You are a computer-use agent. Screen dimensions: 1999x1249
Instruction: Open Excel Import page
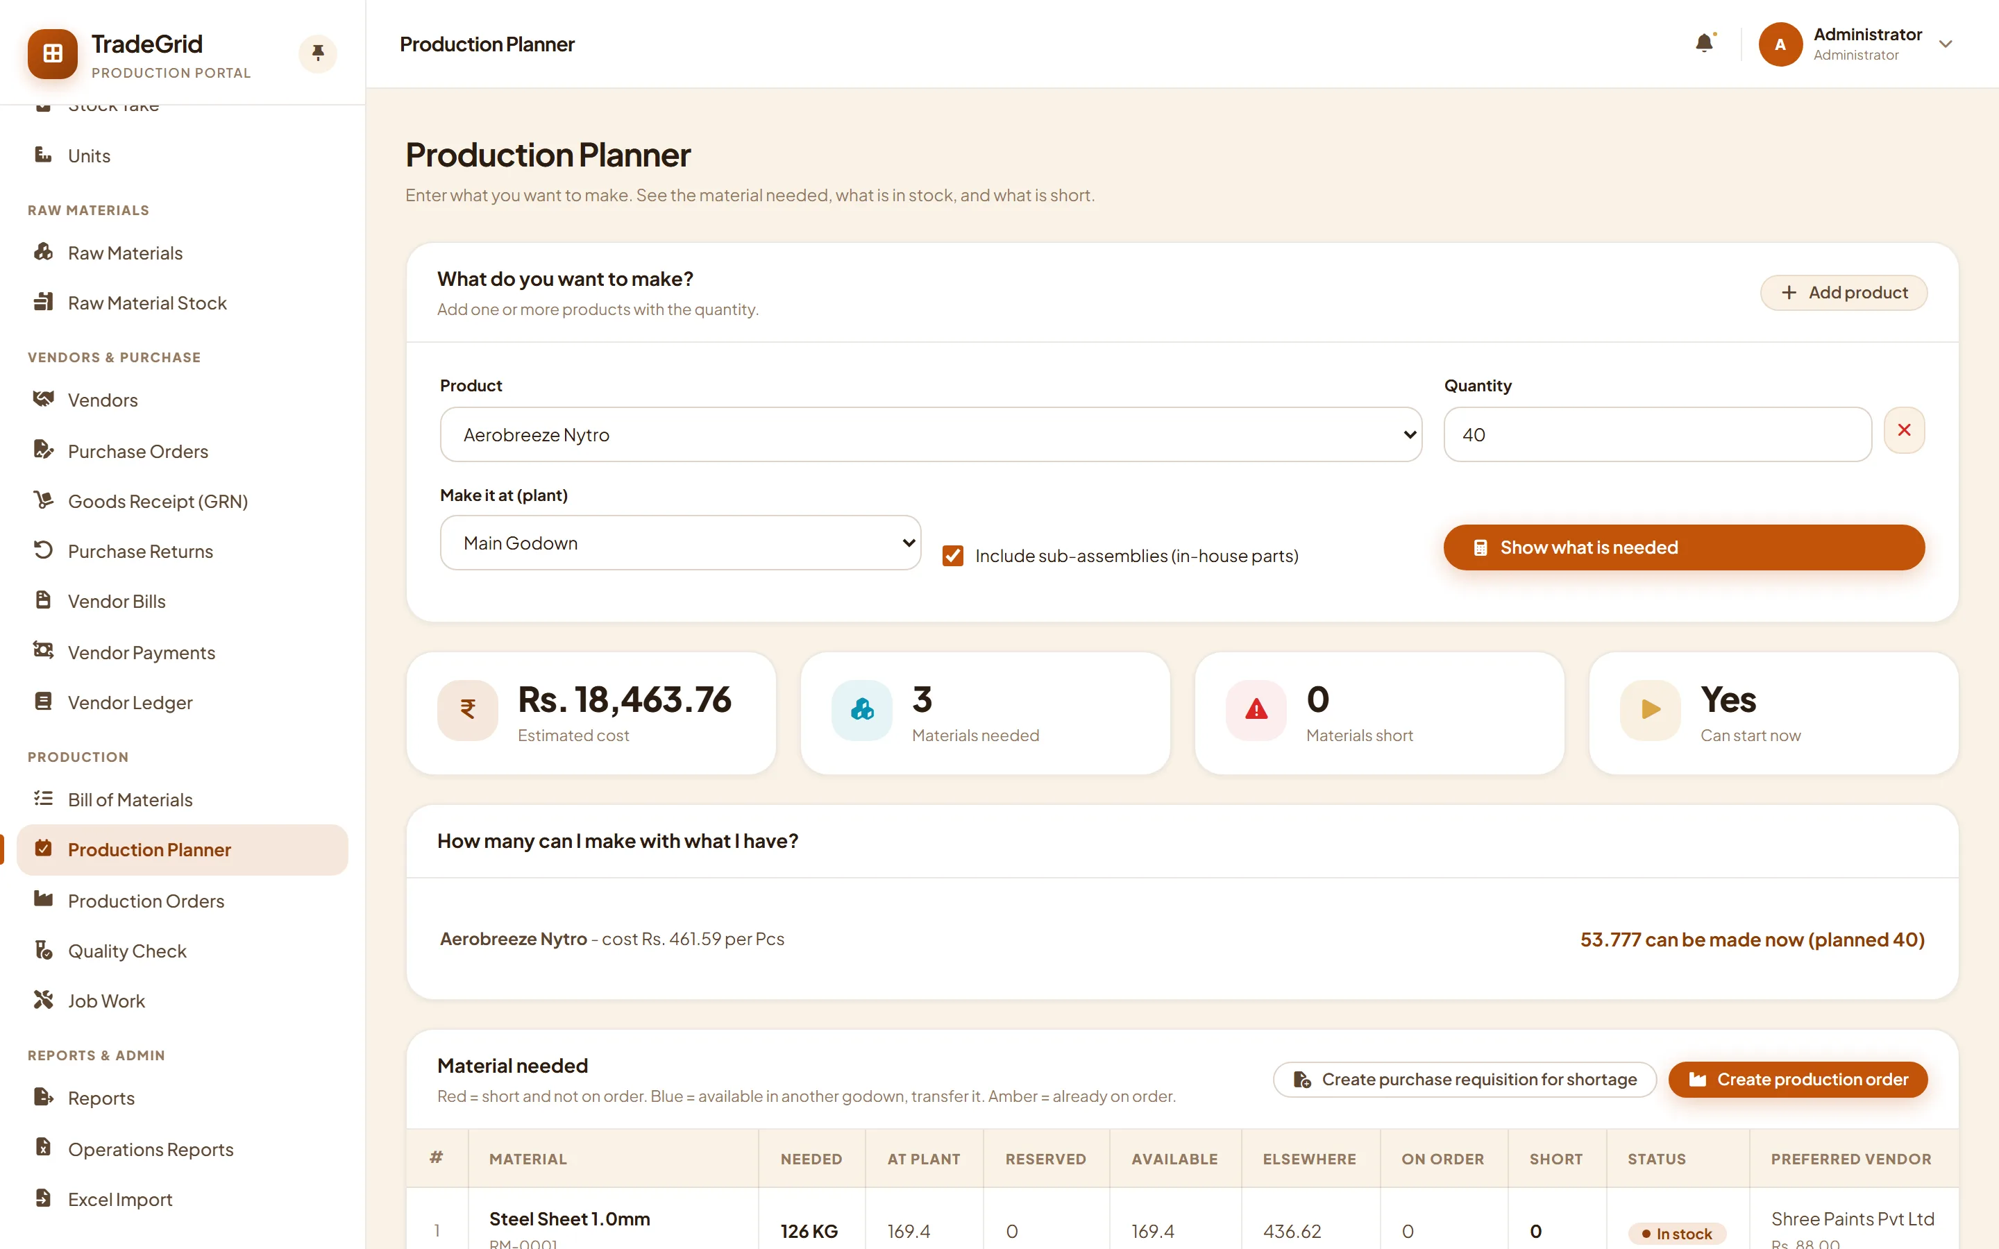point(183,1200)
